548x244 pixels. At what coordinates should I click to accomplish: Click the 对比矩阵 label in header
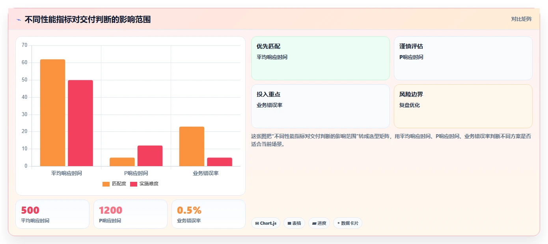click(521, 19)
